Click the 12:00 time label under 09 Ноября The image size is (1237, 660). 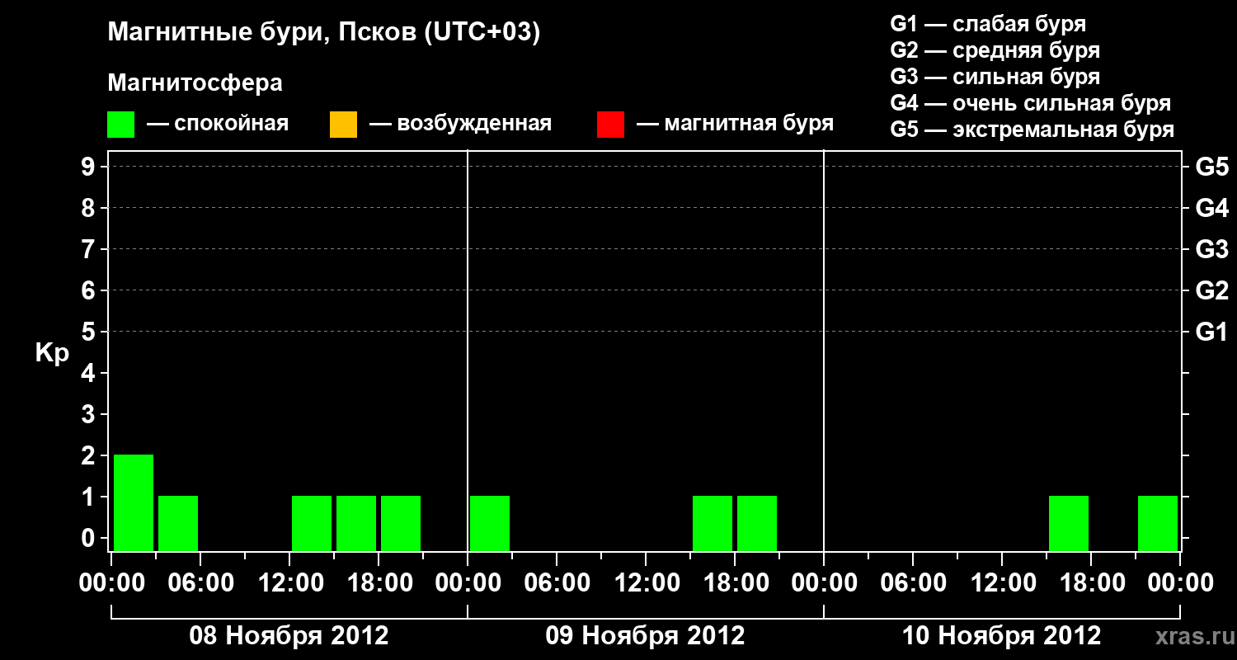pos(646,583)
